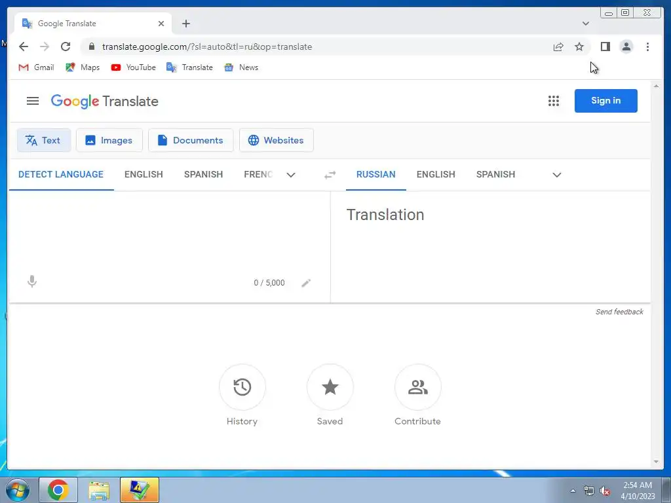This screenshot has height=503, width=671.
Task: Click the padlock site info icon
Action: (x=92, y=47)
